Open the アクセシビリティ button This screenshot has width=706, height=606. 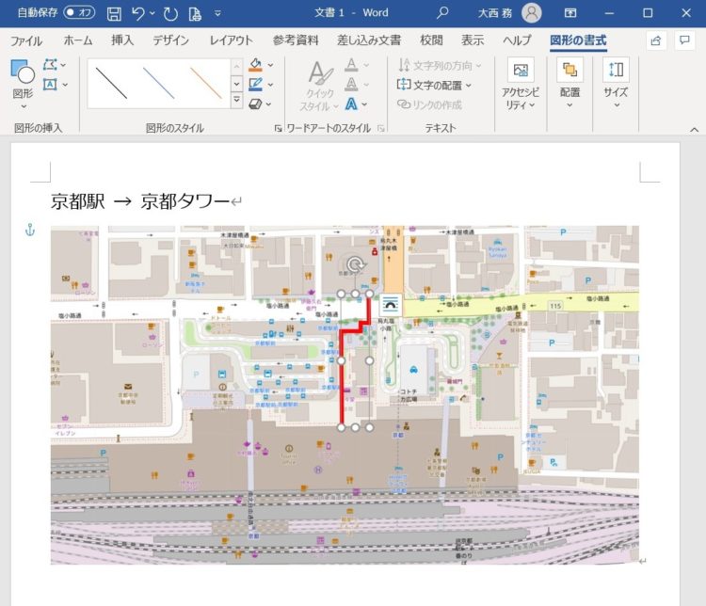click(521, 83)
